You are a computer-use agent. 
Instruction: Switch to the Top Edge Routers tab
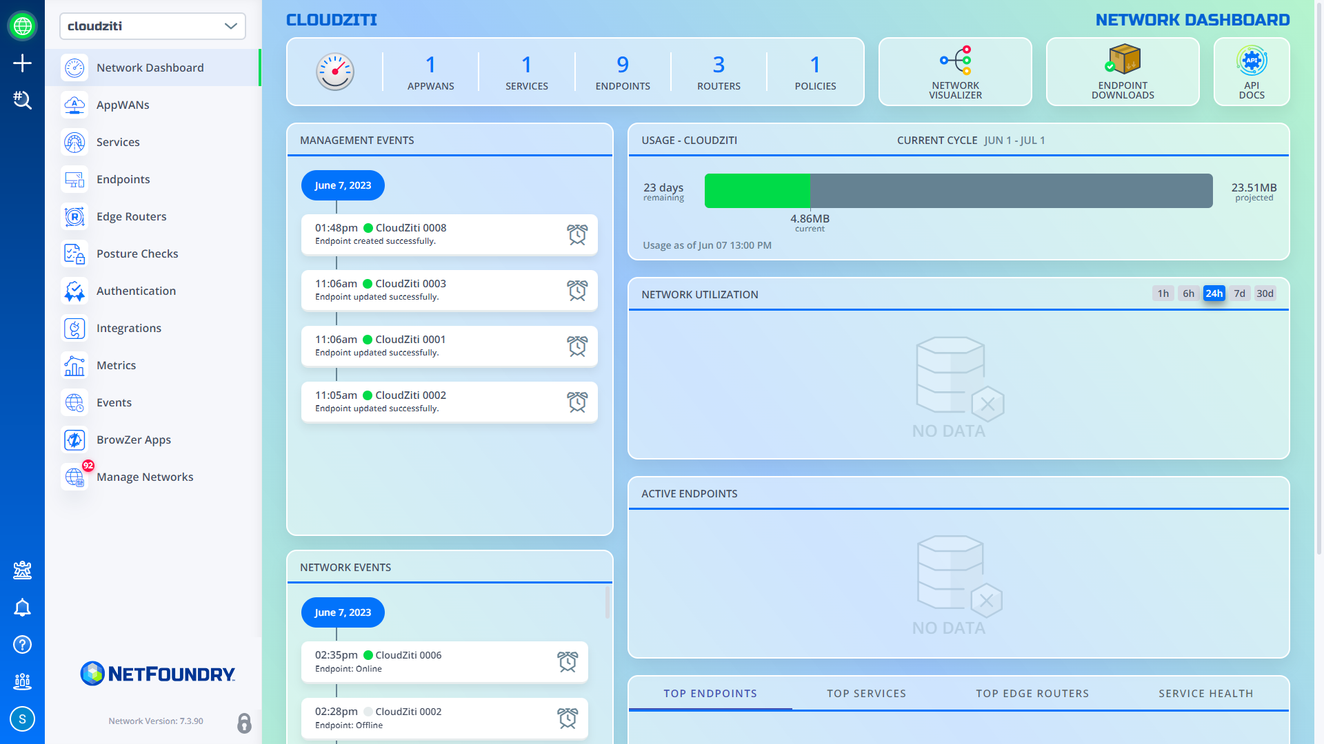click(1032, 694)
